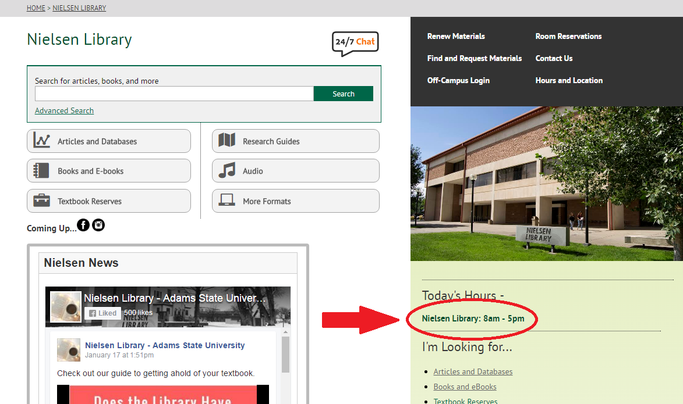Select Off-Campus Login menu item
Screen dimensions: 683x404
[x=458, y=80]
